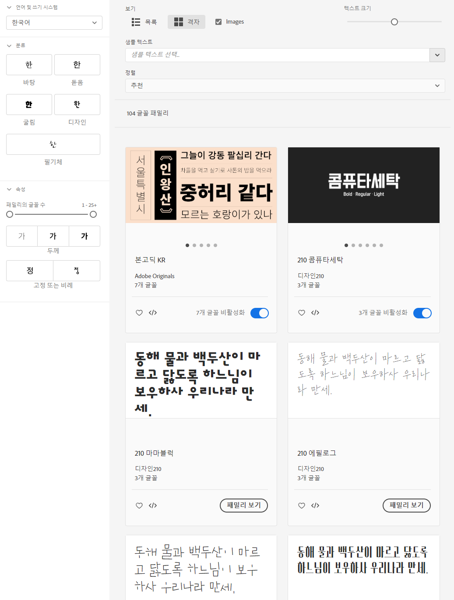The width and height of the screenshot is (454, 600).
Task: Filter by 디자인 classification
Action: point(77,105)
